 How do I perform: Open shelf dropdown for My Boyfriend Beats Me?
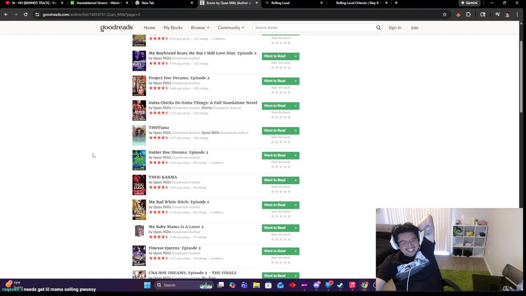click(295, 56)
